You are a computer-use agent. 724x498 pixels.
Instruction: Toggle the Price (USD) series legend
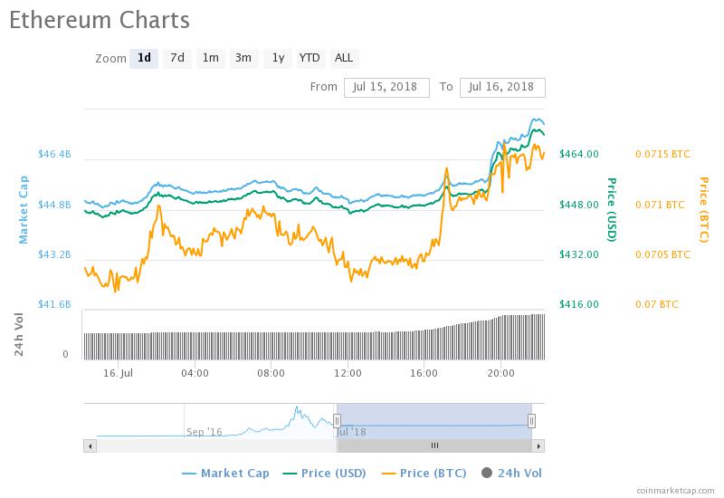(325, 473)
